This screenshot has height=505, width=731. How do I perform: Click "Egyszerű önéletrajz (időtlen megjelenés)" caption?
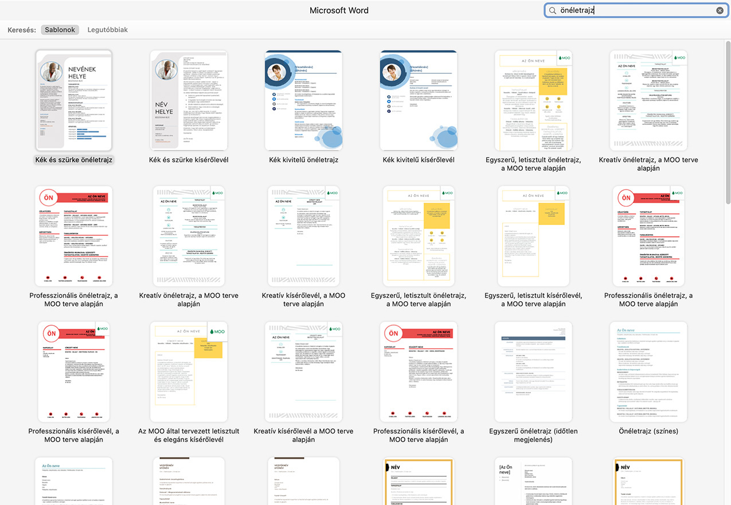pyautogui.click(x=533, y=435)
